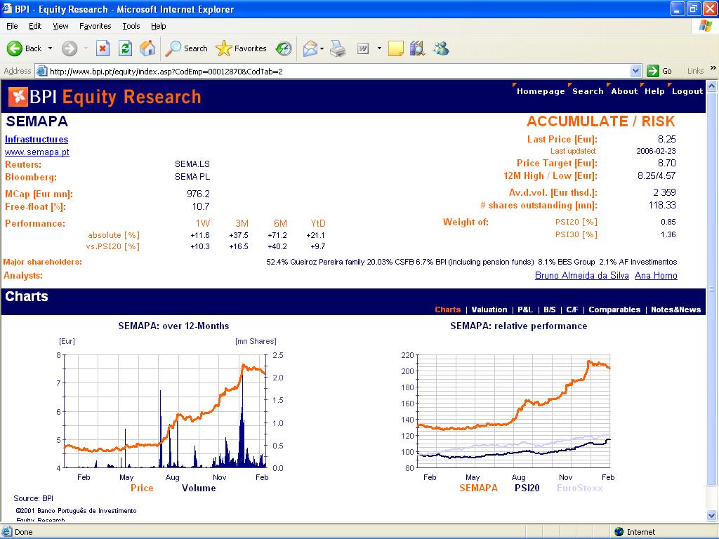Viewport: 719px width, 539px height.
Task: Open the address bar URL dropdown
Action: tap(635, 71)
